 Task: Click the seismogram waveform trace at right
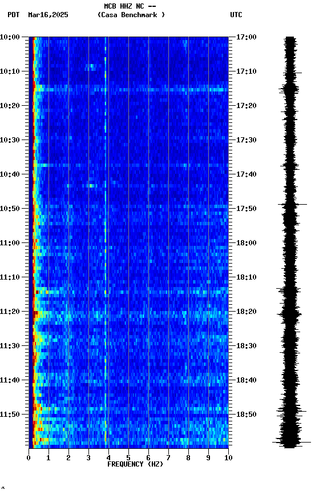[x=290, y=242]
